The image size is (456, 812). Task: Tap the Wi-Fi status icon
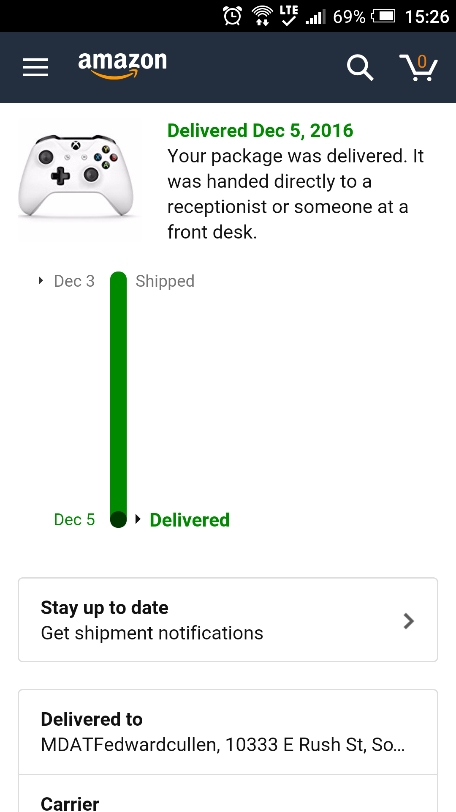pyautogui.click(x=262, y=16)
